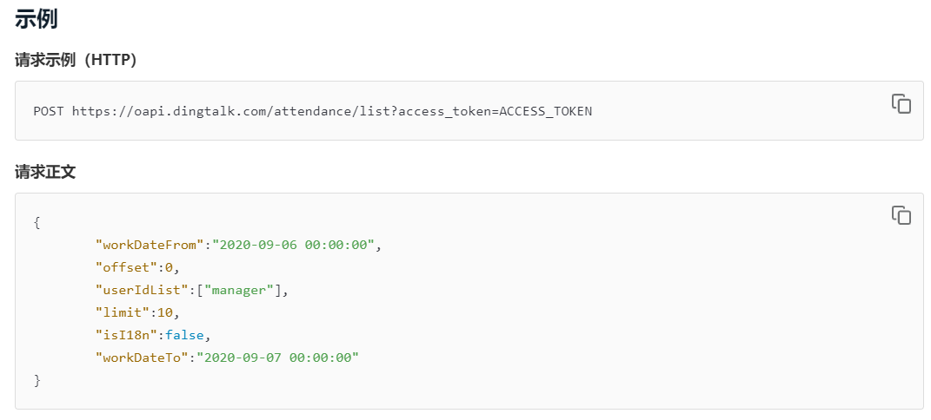Click the "offset" key in JSON
This screenshot has width=931, height=420.
point(126,268)
